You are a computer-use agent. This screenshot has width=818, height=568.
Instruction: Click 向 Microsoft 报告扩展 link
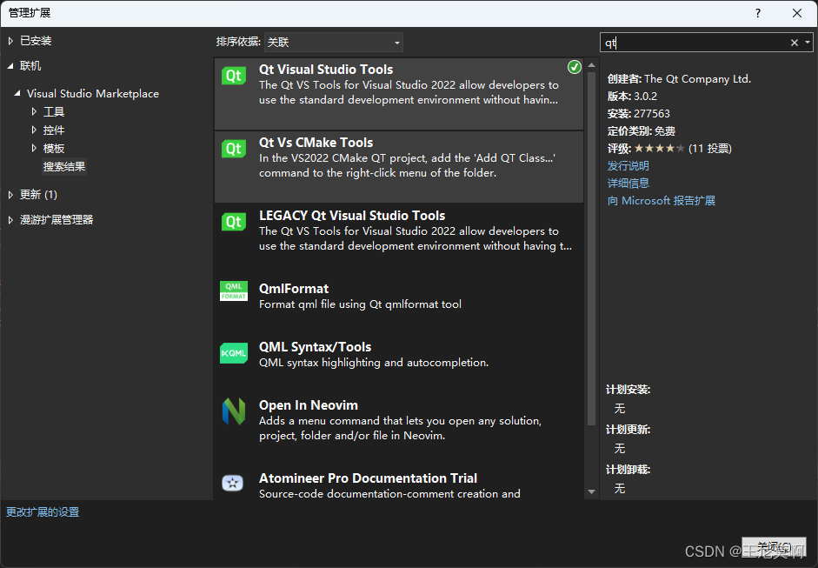661,200
